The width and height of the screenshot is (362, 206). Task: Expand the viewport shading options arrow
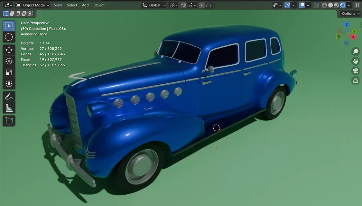point(349,5)
